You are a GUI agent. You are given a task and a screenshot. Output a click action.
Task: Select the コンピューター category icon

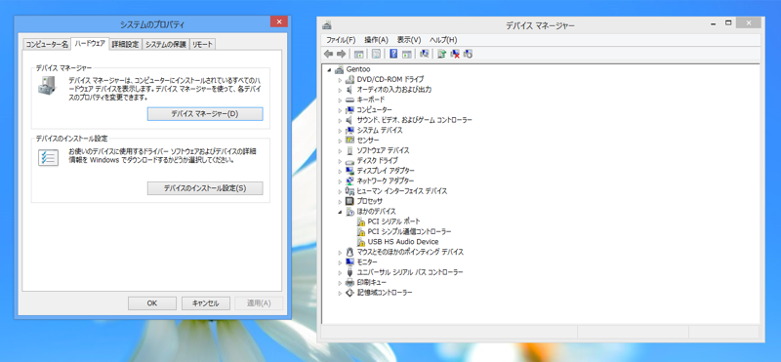(349, 109)
